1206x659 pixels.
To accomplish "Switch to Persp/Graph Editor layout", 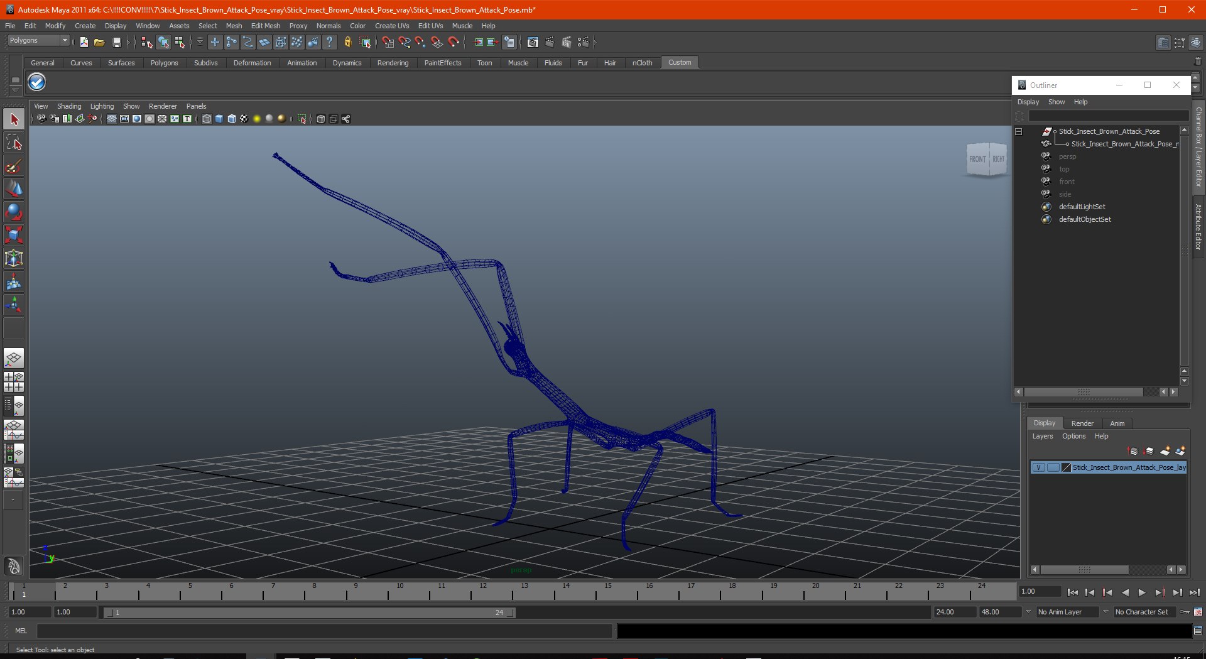I will (x=14, y=430).
